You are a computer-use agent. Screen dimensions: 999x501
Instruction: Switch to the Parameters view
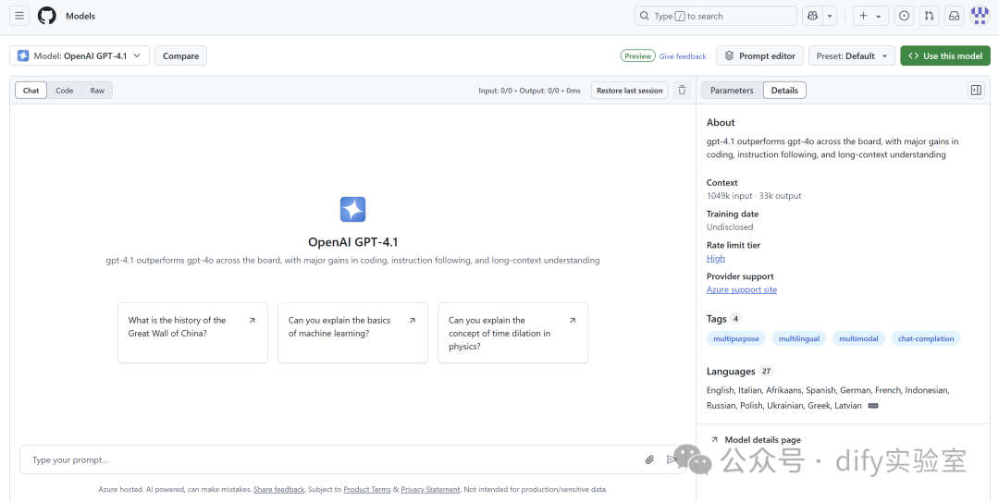click(x=732, y=91)
